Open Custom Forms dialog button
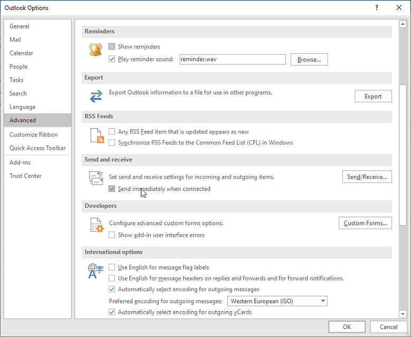The width and height of the screenshot is (411, 337). click(365, 223)
